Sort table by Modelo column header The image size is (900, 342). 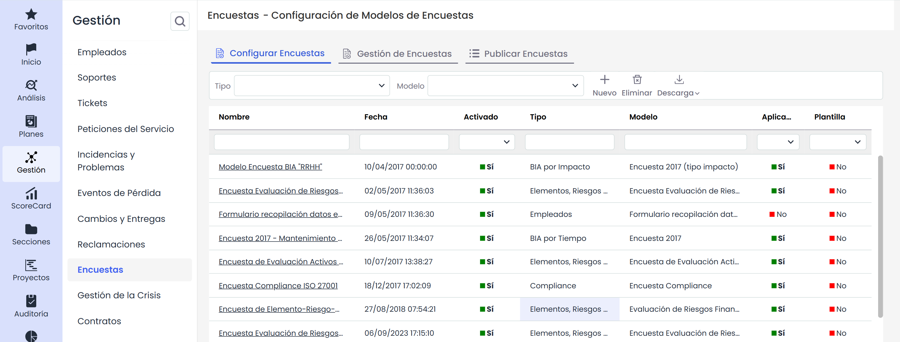point(643,117)
